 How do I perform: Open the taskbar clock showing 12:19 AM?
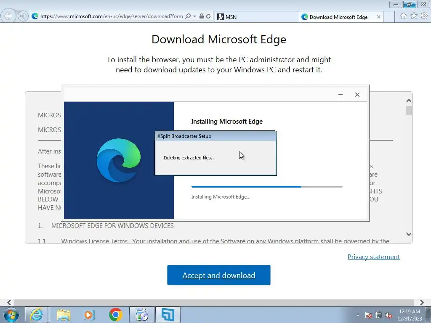(x=410, y=315)
